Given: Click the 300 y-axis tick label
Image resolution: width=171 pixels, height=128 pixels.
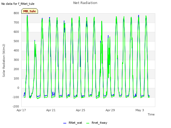Looking at the screenshot, I should tap(16, 60).
